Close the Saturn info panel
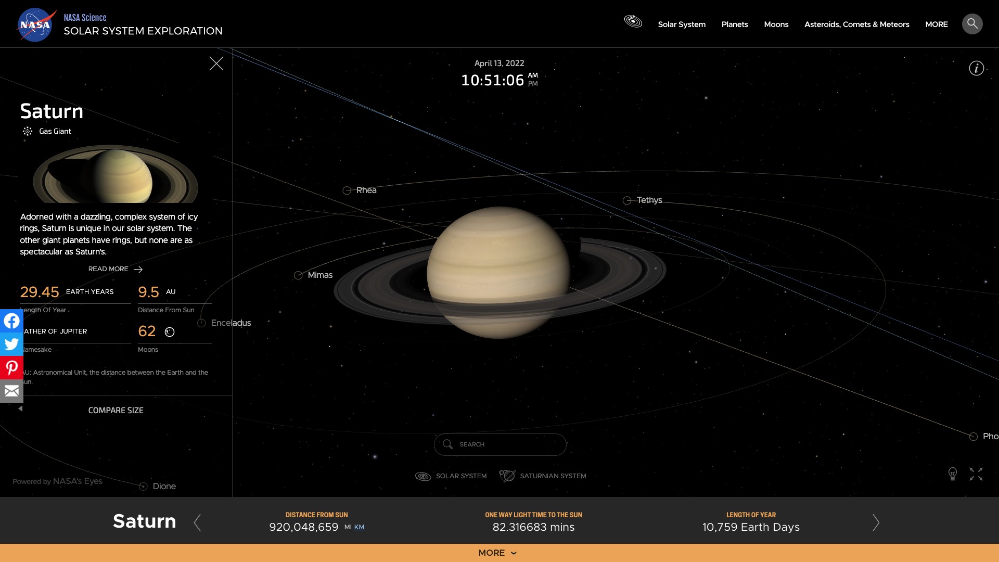This screenshot has height=562, width=999. pos(216,63)
